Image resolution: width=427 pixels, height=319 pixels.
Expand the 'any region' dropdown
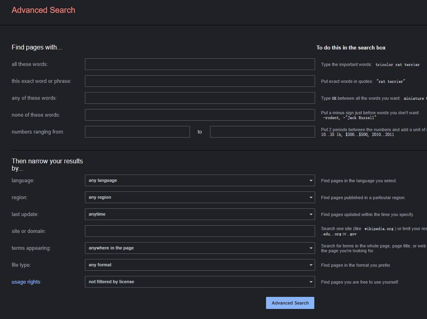200,198
